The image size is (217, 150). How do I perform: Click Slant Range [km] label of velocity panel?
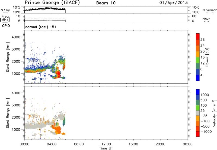click(x=8, y=113)
